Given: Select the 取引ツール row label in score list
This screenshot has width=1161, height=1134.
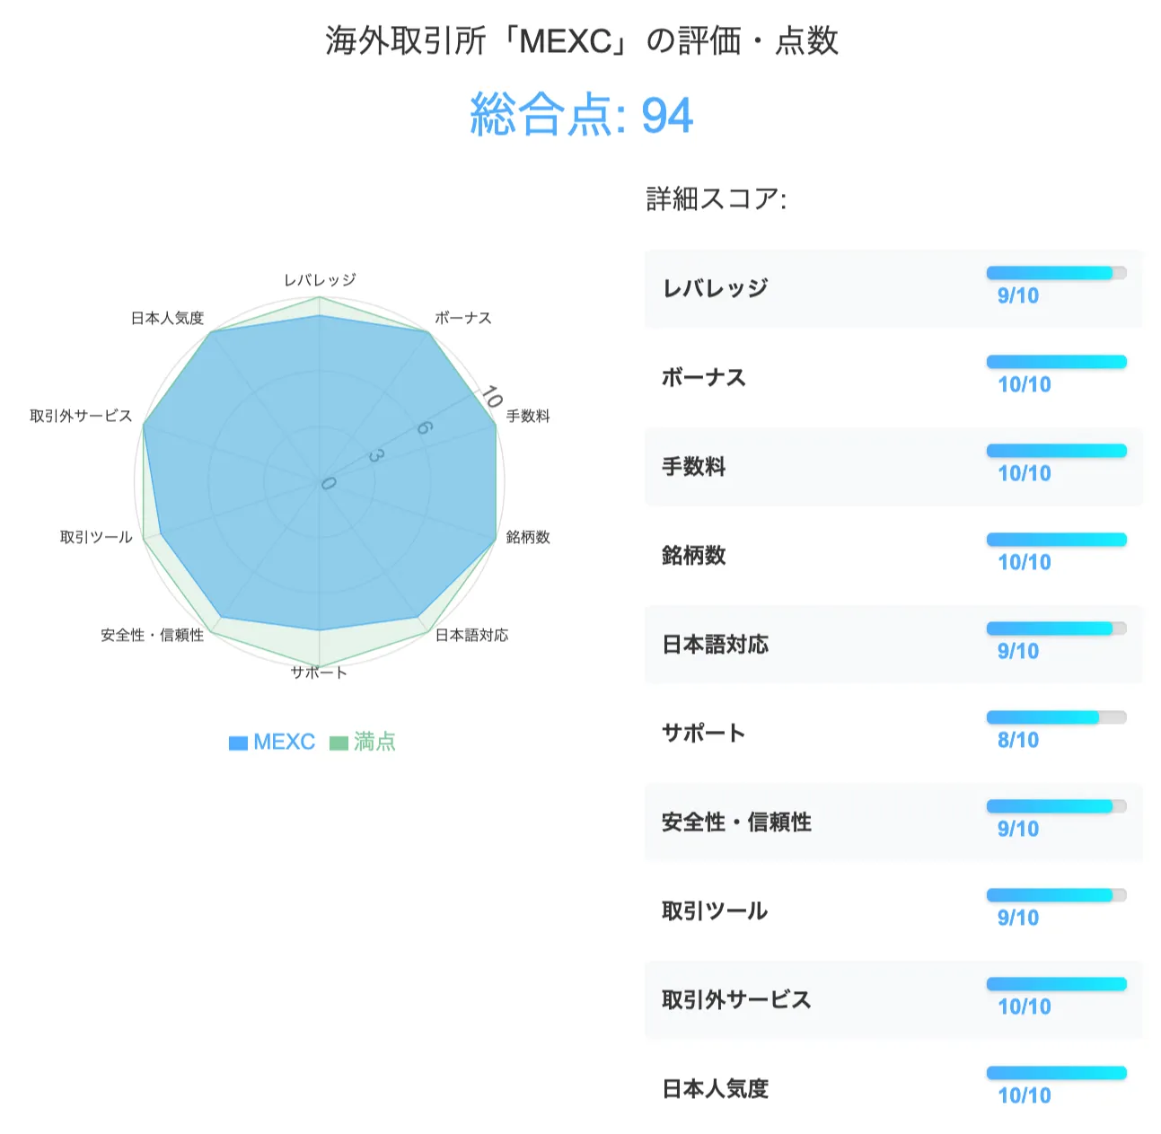Looking at the screenshot, I should coord(715,910).
